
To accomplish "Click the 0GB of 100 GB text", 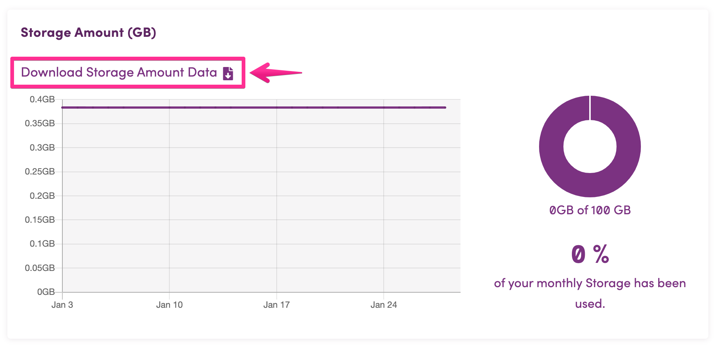I will (x=590, y=210).
